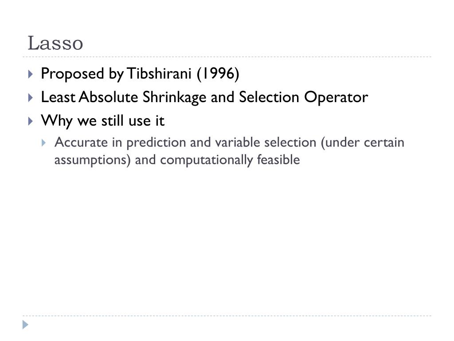Click the word Tibshirani
454x341 pixels.
[x=159, y=73]
